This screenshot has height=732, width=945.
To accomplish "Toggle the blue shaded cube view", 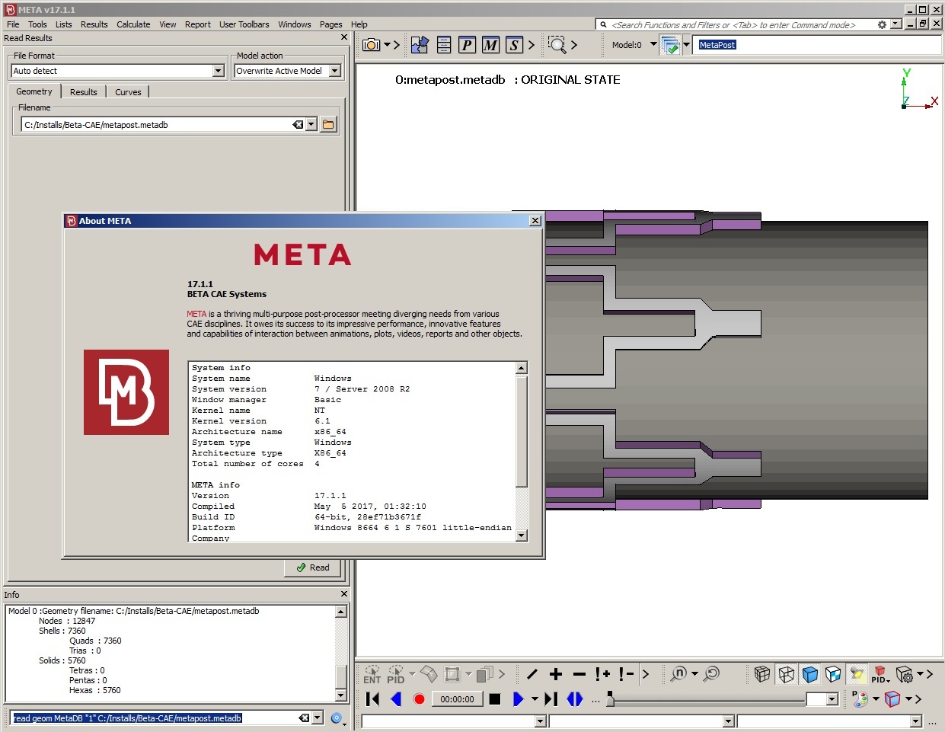I will pyautogui.click(x=810, y=674).
